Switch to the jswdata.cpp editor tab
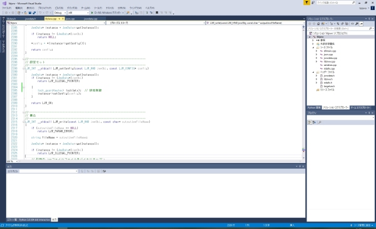This screenshot has height=229, width=376. coord(91,19)
